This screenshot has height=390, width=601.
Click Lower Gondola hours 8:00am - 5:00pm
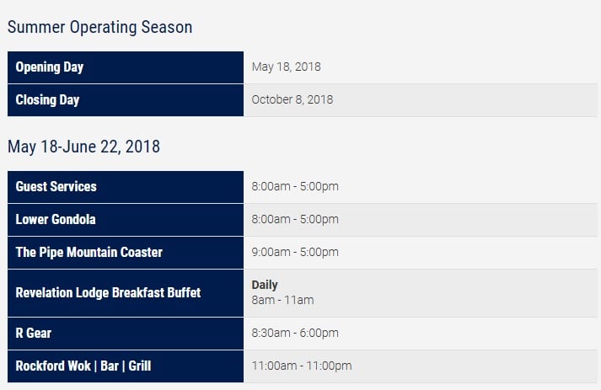295,219
